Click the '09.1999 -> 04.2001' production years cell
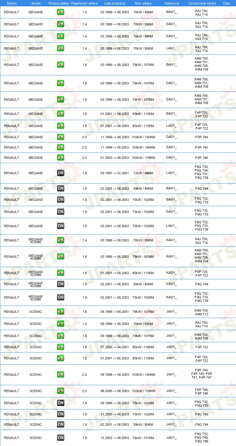The image size is (236, 446). point(115,312)
